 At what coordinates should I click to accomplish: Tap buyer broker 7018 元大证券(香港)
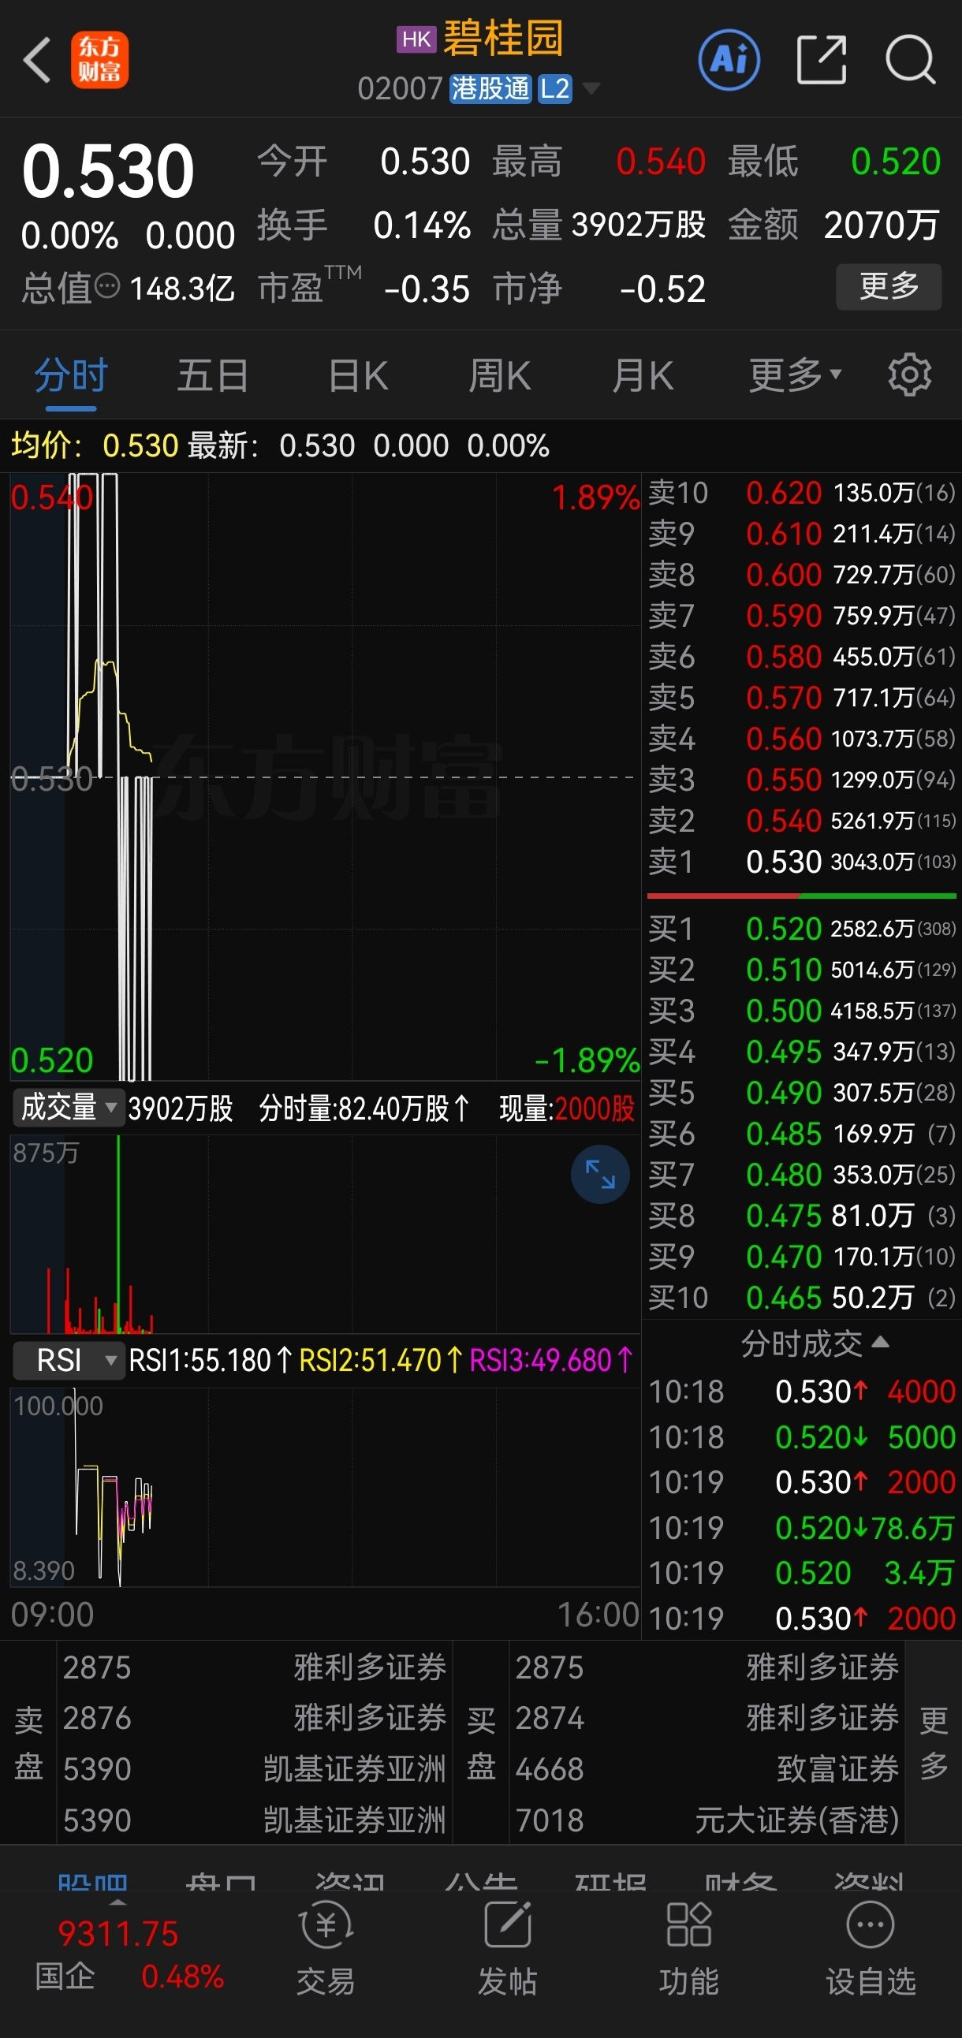click(x=707, y=1820)
